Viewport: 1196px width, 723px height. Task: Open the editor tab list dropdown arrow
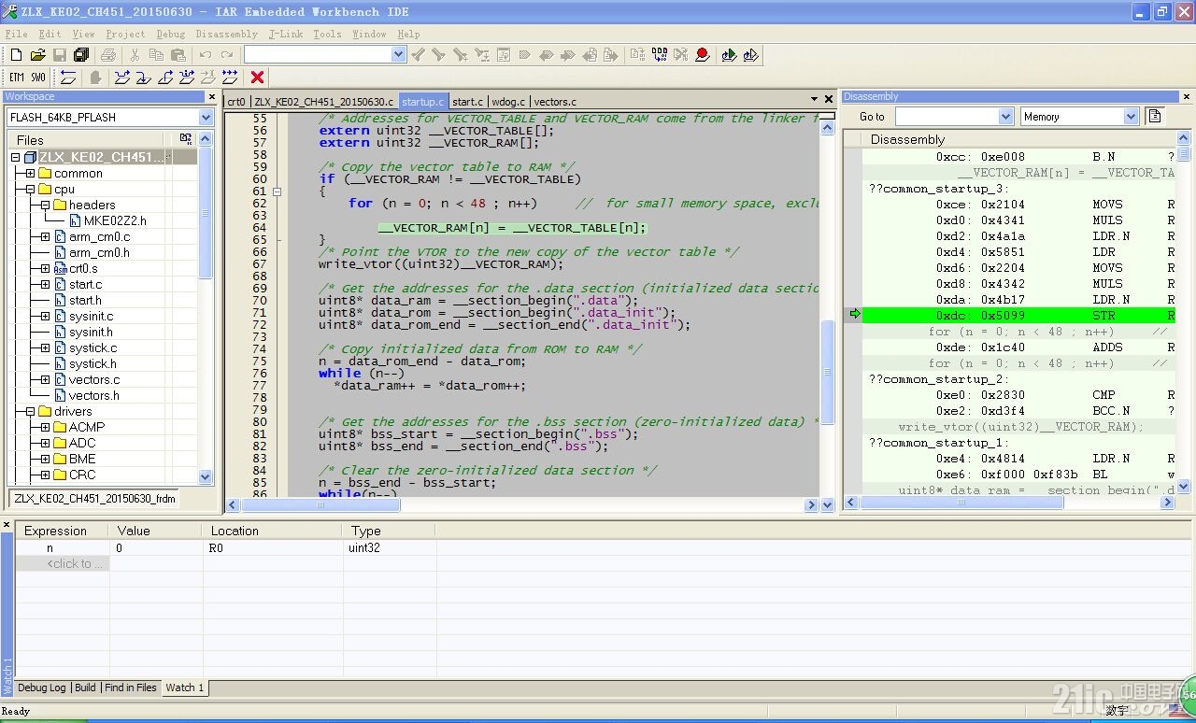pyautogui.click(x=814, y=99)
